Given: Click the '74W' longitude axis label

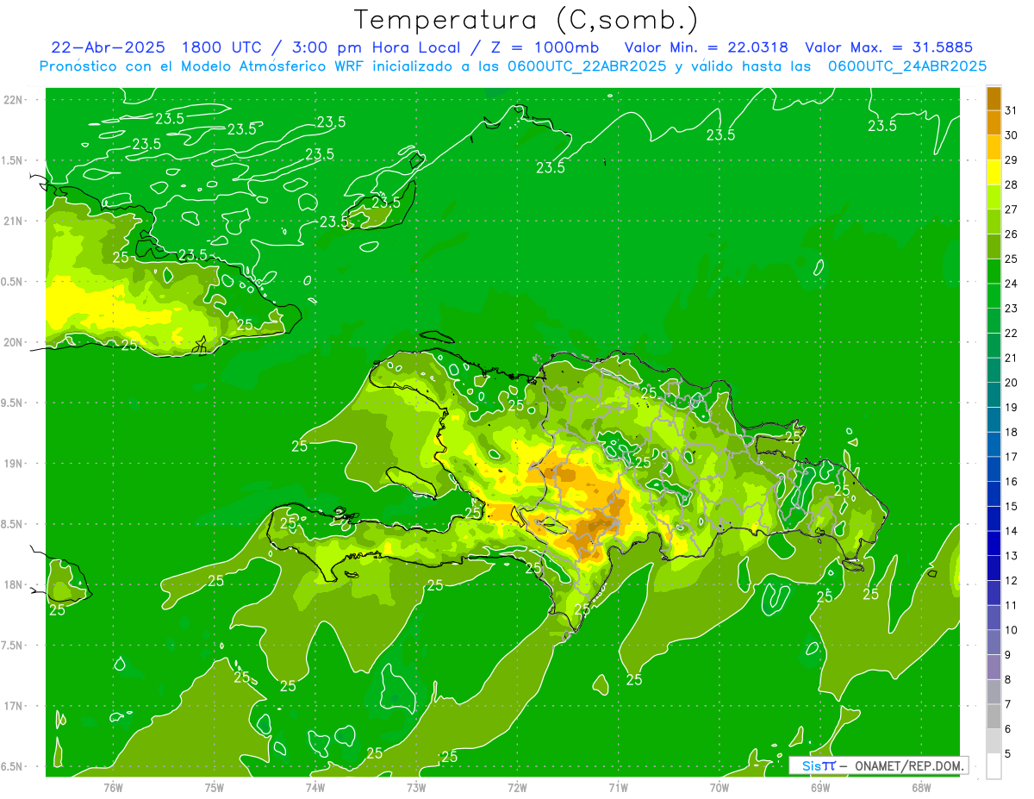Looking at the screenshot, I should [315, 787].
